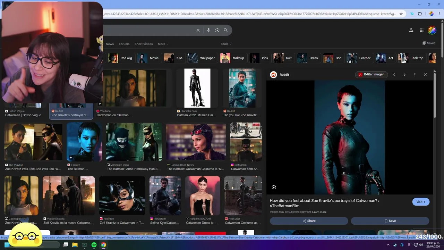Image resolution: width=444 pixels, height=250 pixels.
Task: Filter images by Makeup chip
Action: [x=233, y=58]
